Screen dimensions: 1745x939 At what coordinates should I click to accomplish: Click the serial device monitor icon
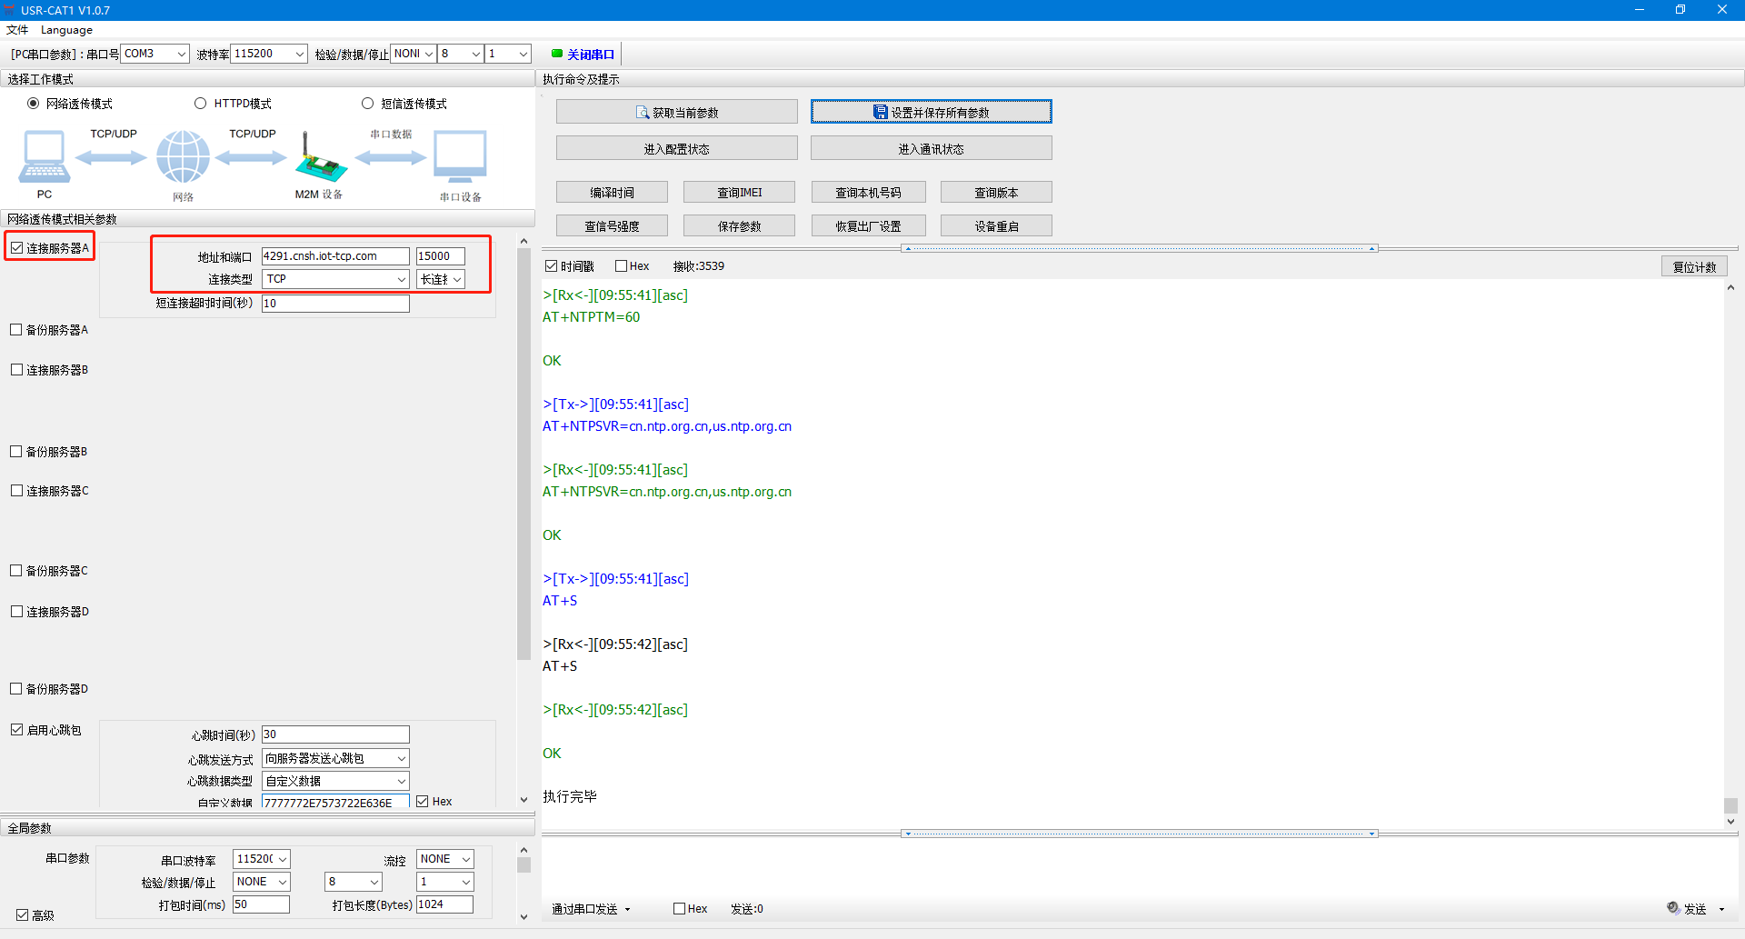click(460, 157)
